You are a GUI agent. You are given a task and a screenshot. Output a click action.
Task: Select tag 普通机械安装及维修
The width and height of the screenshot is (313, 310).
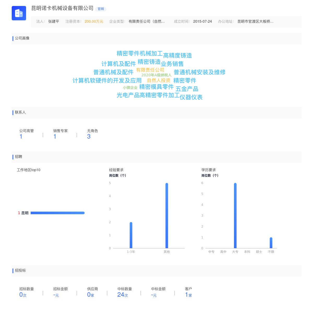pyautogui.click(x=200, y=72)
